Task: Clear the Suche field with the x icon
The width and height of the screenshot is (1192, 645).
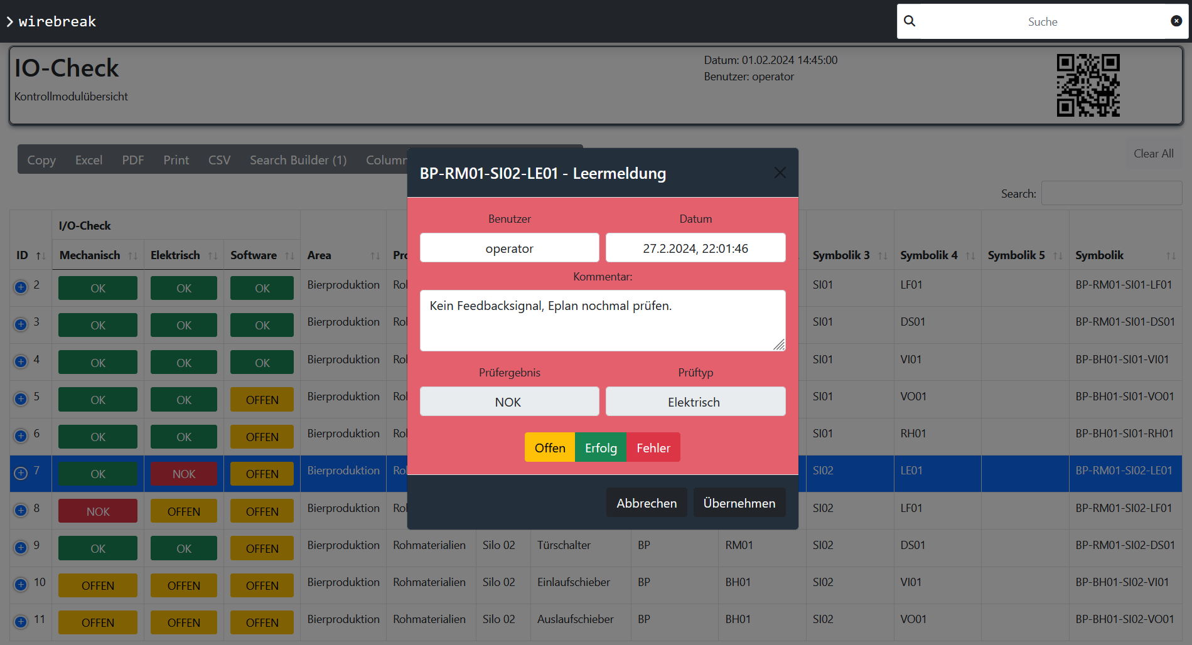Action: point(1176,21)
